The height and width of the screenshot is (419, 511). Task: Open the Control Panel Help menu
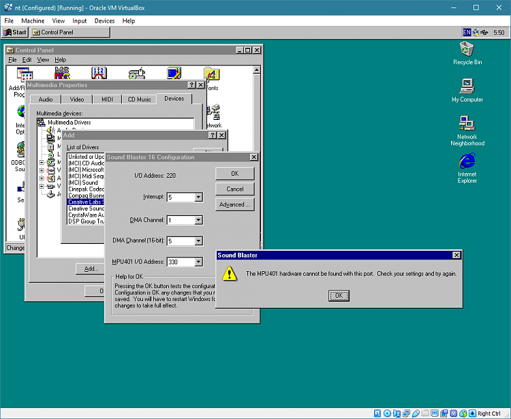(x=60, y=60)
